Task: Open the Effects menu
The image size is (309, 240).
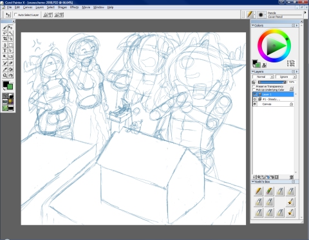Action: pyautogui.click(x=74, y=7)
